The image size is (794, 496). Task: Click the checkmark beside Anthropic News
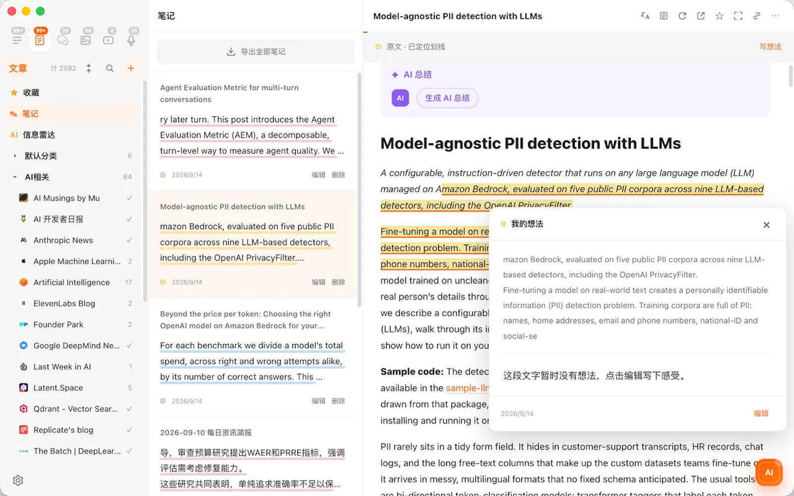129,240
